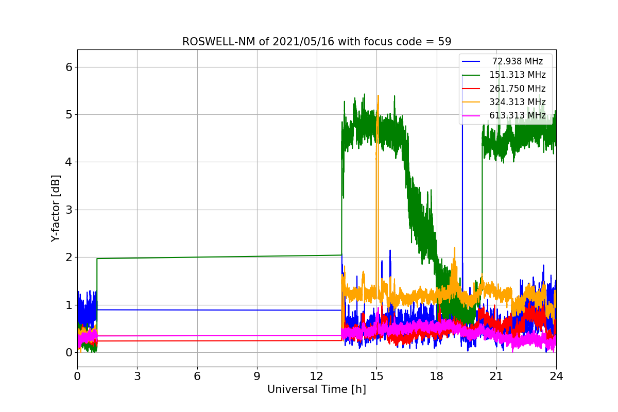618x412 pixels.
Task: Click the y-axis tick label 5
Action: tap(68, 114)
